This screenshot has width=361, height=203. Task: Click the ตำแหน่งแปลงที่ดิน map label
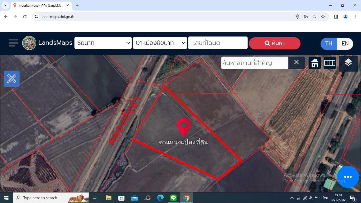[183, 142]
